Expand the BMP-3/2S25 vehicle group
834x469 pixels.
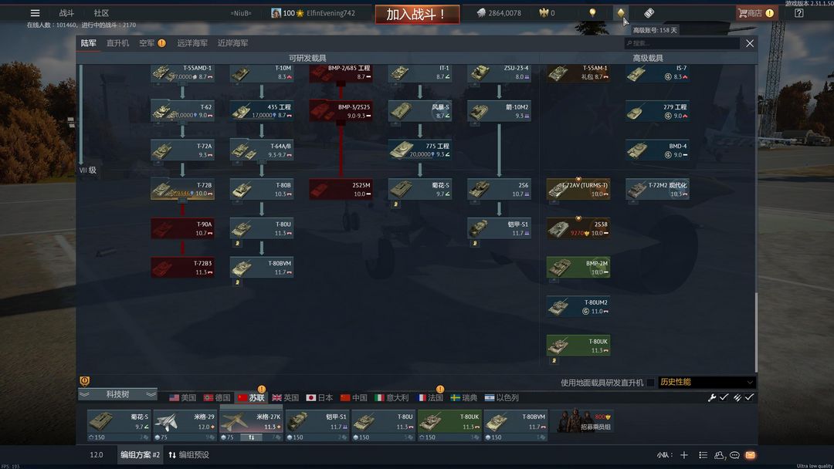click(341, 111)
